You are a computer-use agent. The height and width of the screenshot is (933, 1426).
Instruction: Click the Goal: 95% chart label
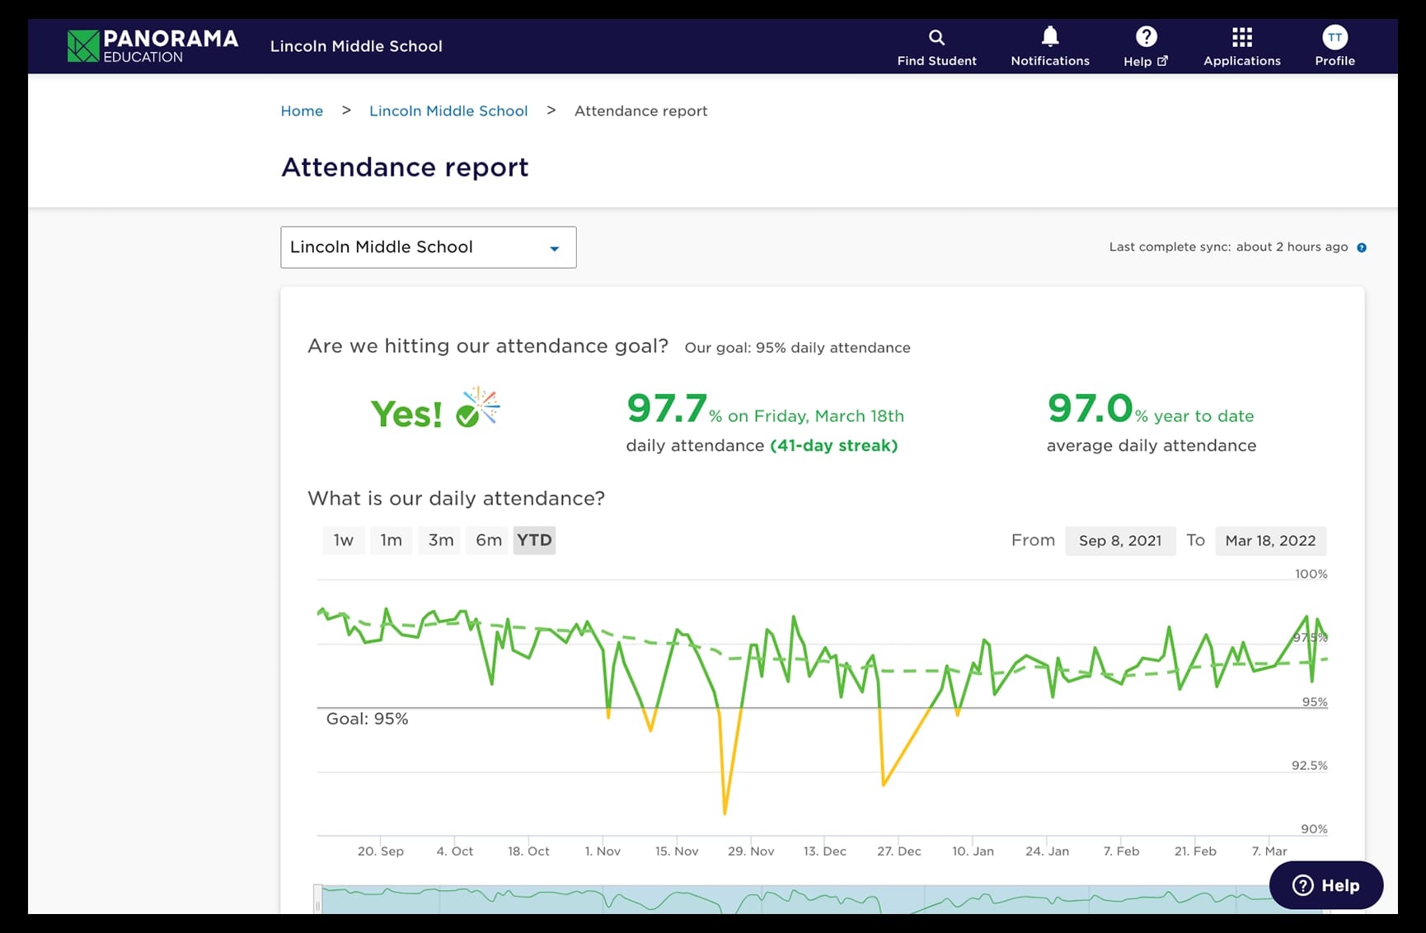coord(368,719)
